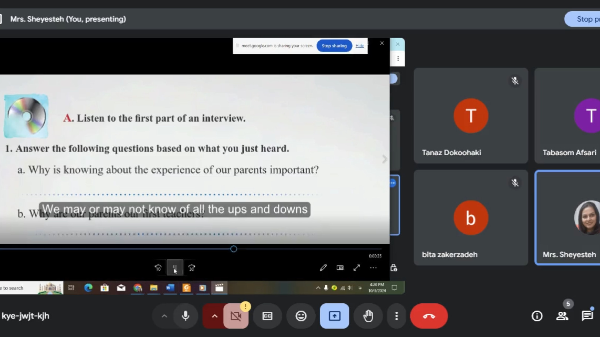Open network settings from the tray
600x337 pixels.
[x=342, y=288]
